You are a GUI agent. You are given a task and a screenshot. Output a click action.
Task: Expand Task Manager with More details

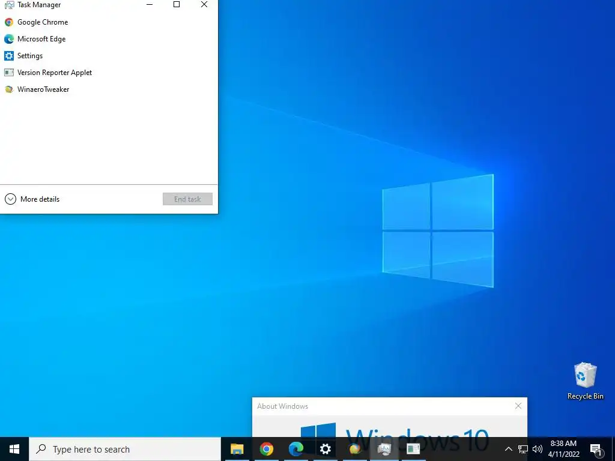[x=32, y=199]
